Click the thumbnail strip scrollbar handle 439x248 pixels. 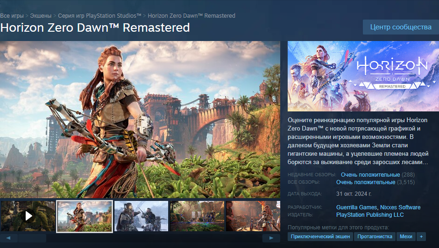pos(32,238)
